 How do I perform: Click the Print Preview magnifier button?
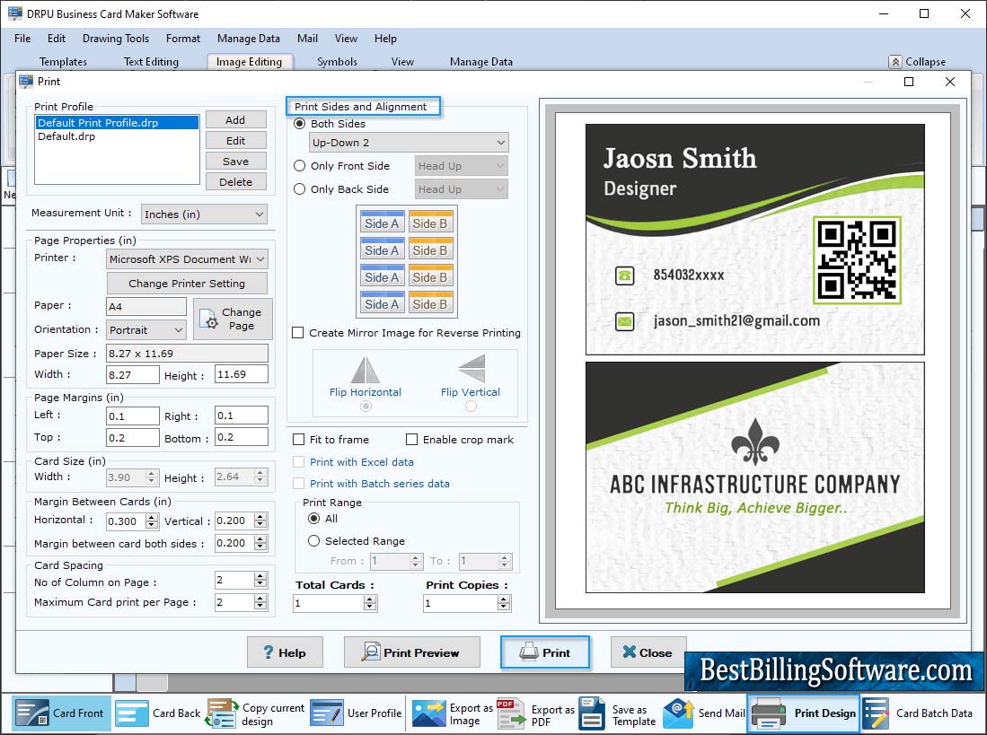coord(411,652)
